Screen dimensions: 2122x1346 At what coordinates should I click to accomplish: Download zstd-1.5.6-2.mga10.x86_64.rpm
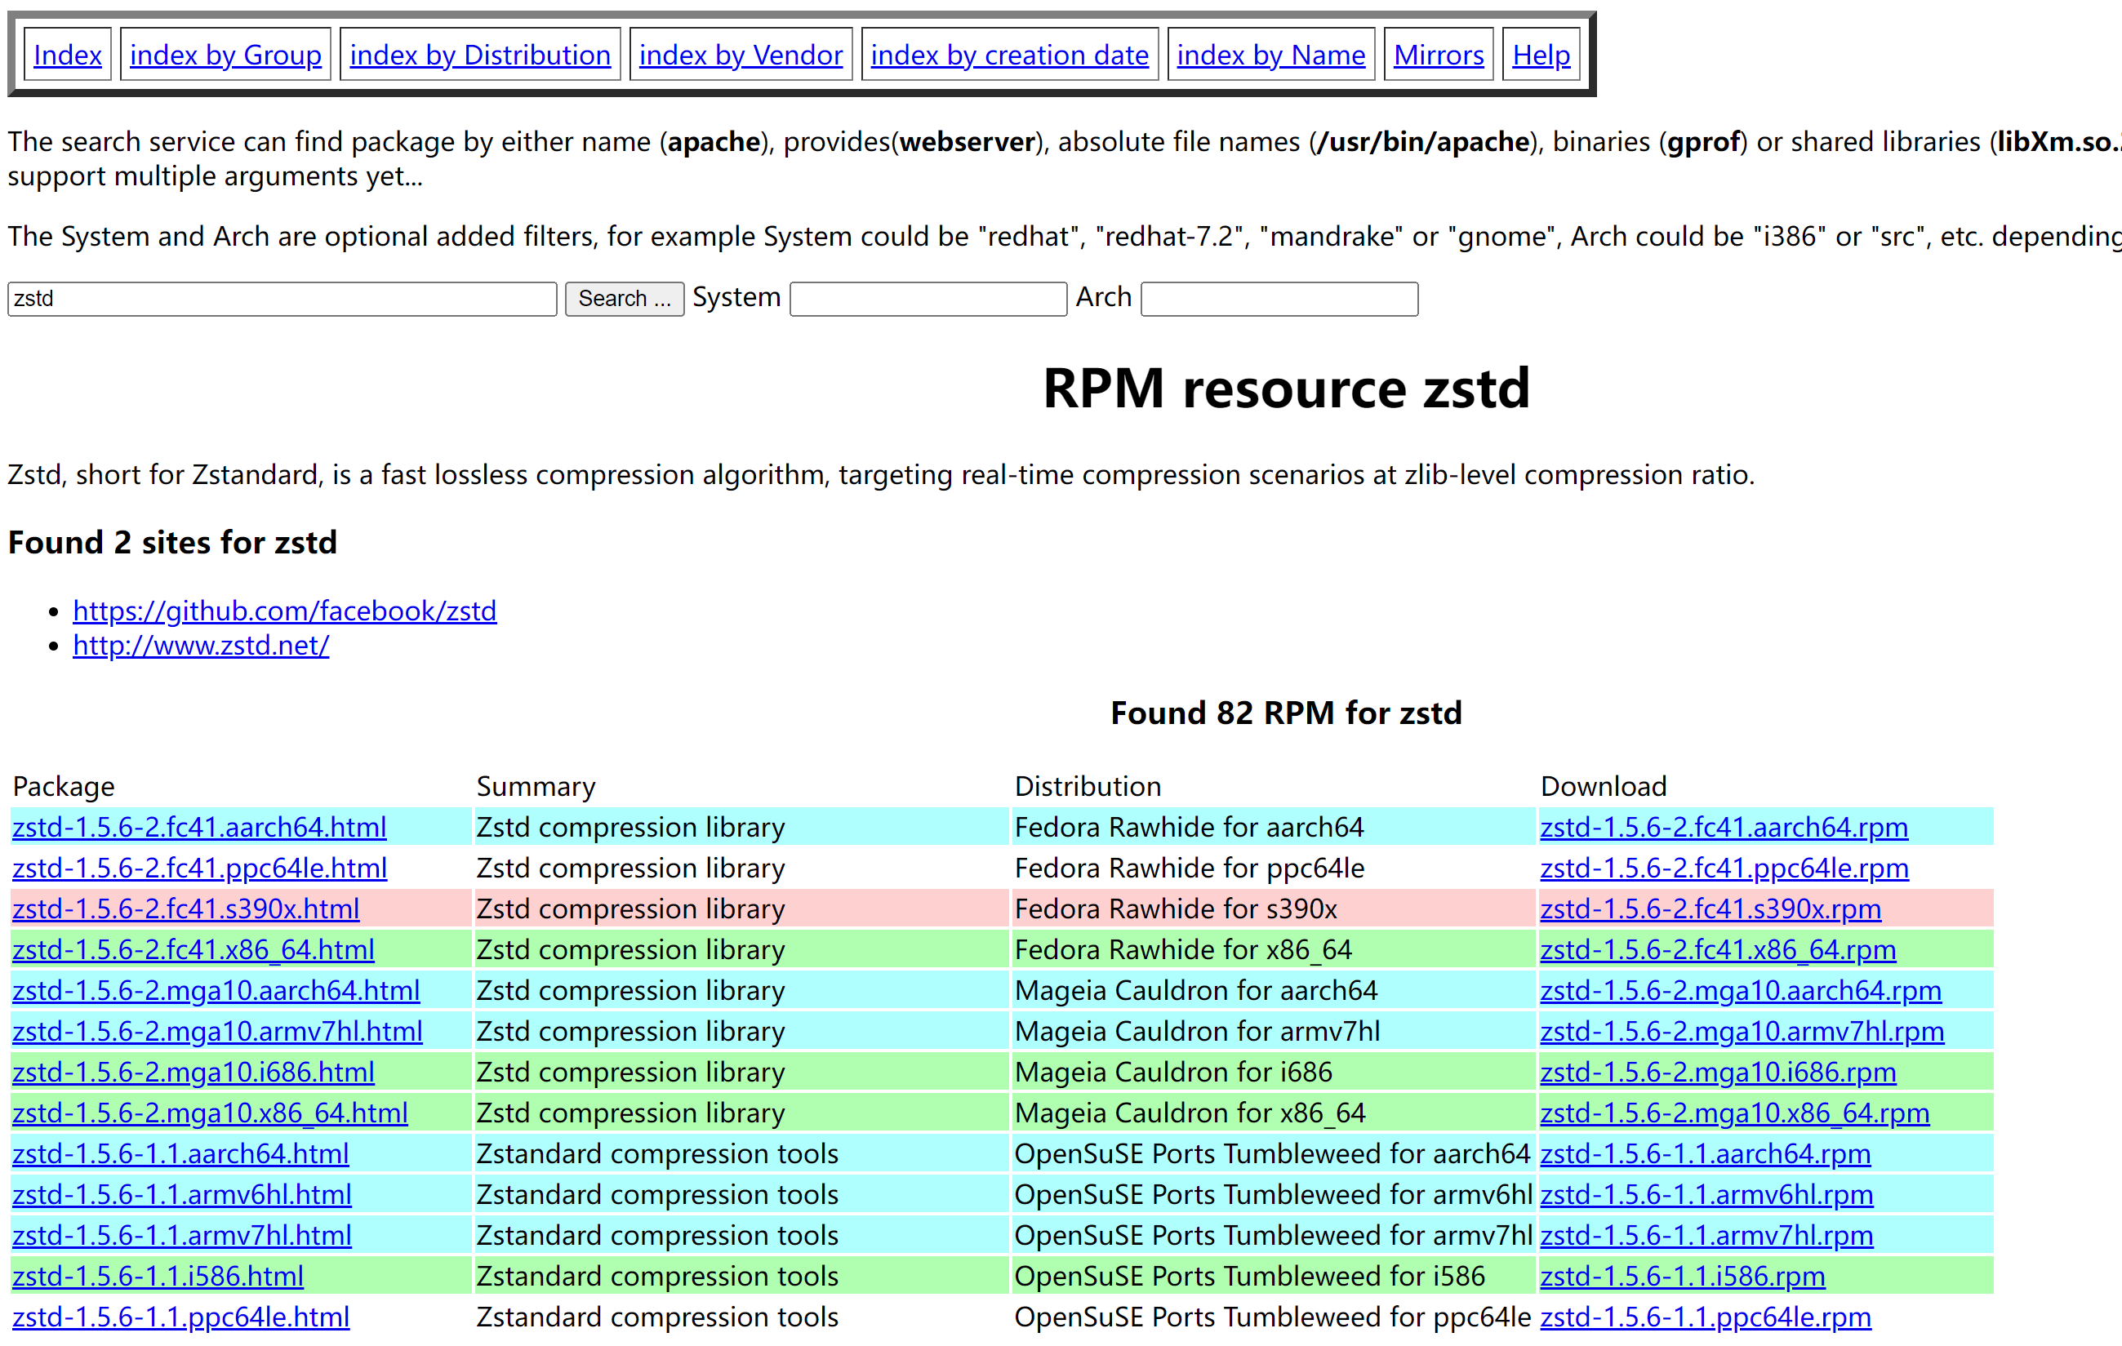click(1735, 1113)
